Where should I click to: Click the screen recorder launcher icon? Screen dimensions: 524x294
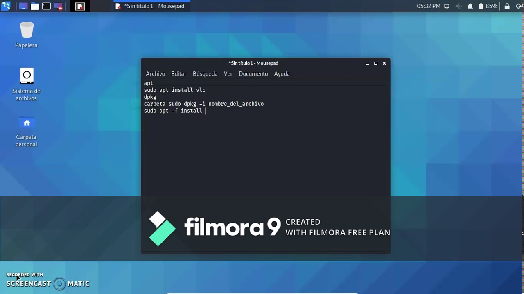click(x=58, y=6)
